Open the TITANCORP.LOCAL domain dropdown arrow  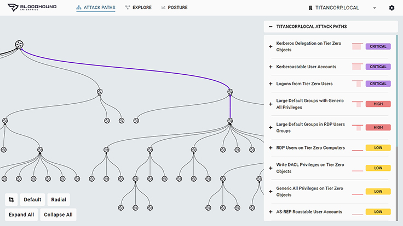375,8
